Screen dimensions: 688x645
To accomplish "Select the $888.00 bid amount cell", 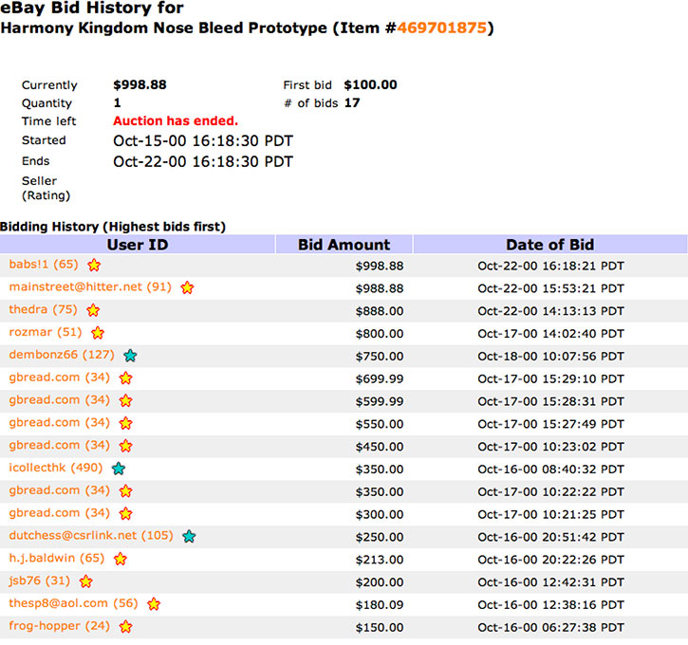I will point(379,311).
